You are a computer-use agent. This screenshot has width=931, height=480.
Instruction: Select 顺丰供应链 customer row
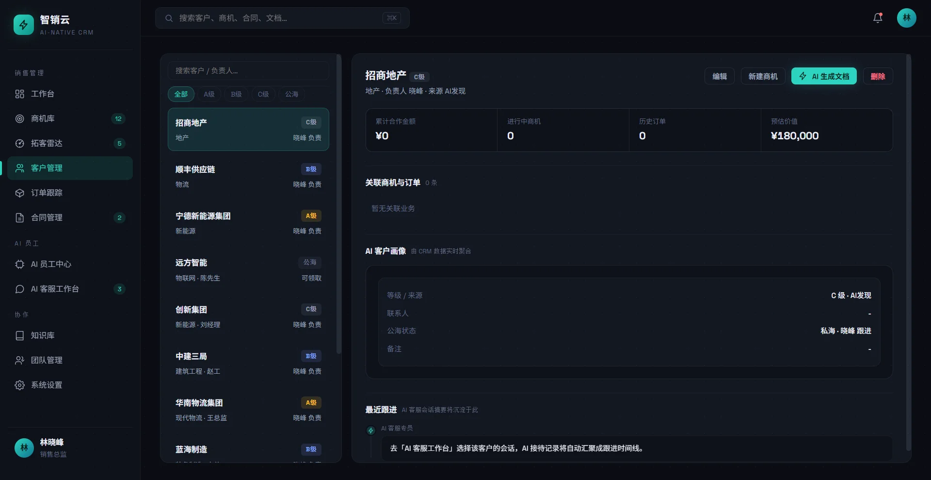point(248,176)
